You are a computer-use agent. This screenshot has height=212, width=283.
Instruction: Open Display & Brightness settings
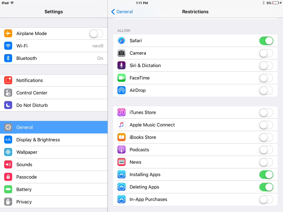coord(54,140)
